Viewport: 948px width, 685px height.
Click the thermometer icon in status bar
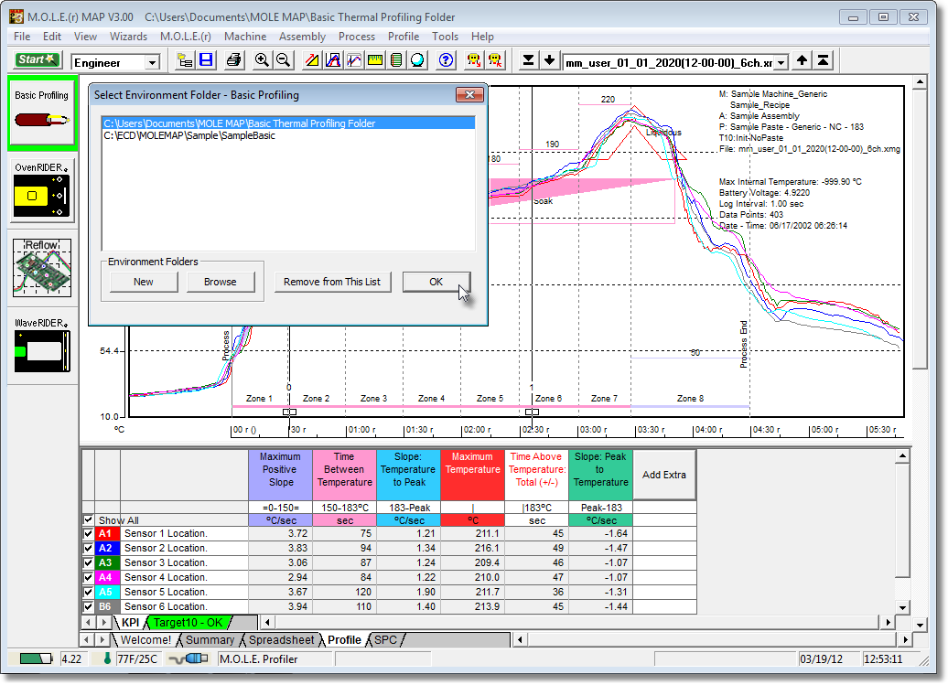[107, 658]
